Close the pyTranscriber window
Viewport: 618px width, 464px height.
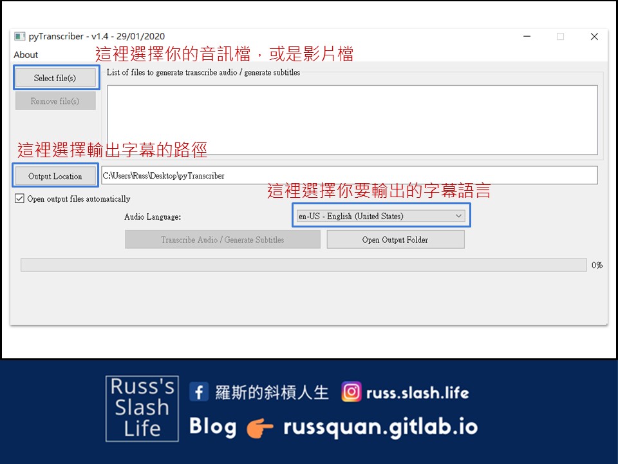(594, 37)
